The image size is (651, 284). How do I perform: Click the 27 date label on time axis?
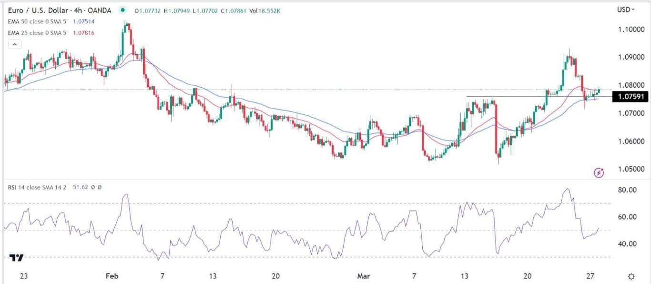click(x=590, y=276)
